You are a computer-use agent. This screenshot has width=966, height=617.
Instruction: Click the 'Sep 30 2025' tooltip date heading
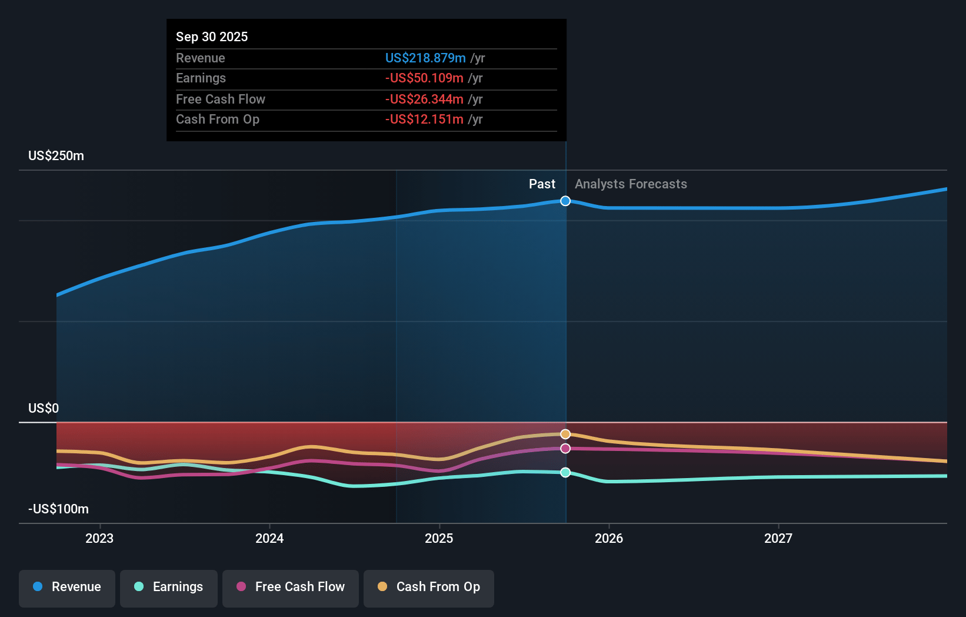(x=212, y=37)
